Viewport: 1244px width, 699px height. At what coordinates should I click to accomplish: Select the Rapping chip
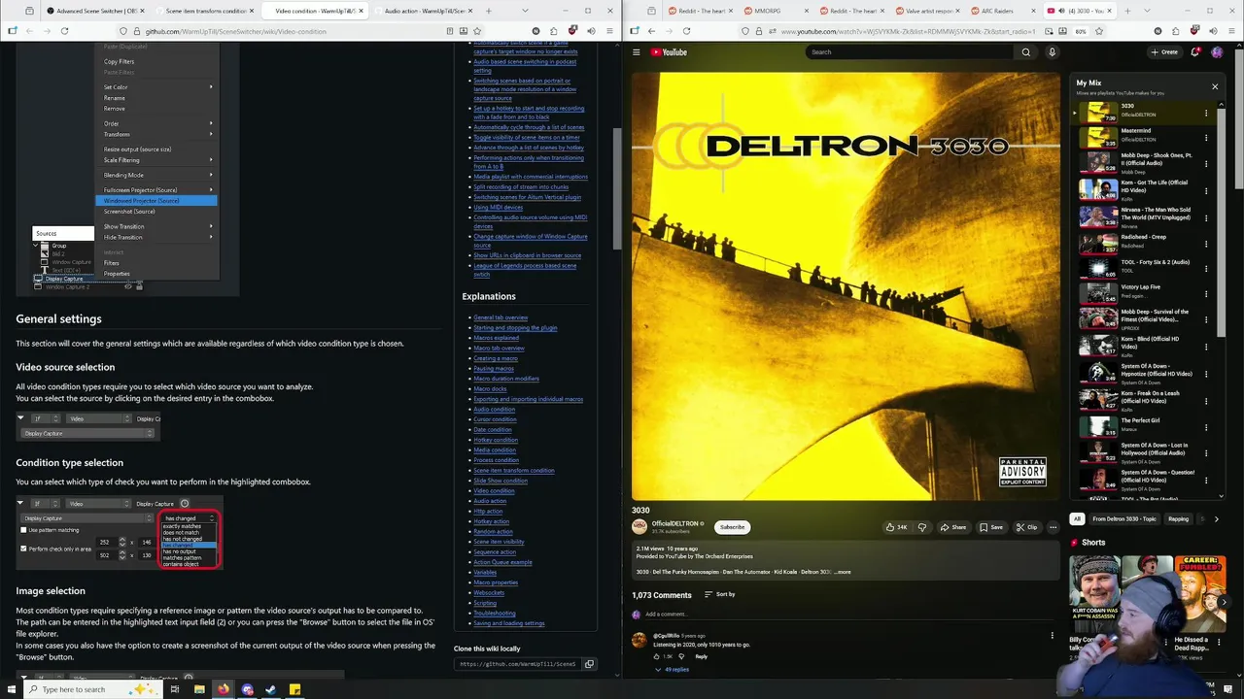pos(1178,518)
